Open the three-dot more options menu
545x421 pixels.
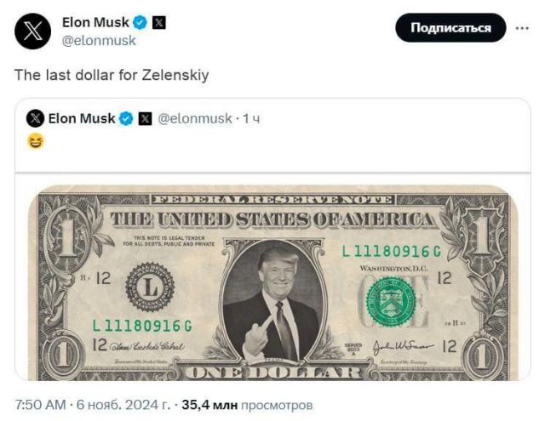[522, 28]
